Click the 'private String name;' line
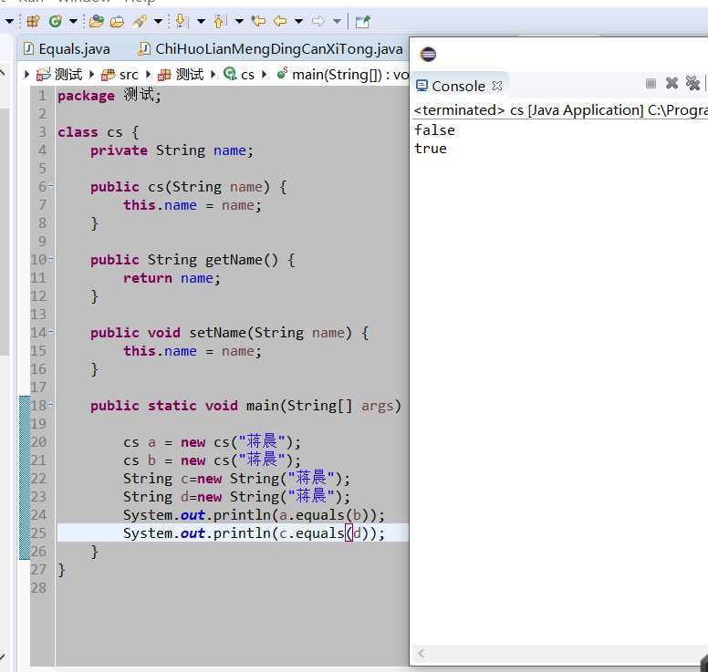This screenshot has height=672, width=708. 172,150
